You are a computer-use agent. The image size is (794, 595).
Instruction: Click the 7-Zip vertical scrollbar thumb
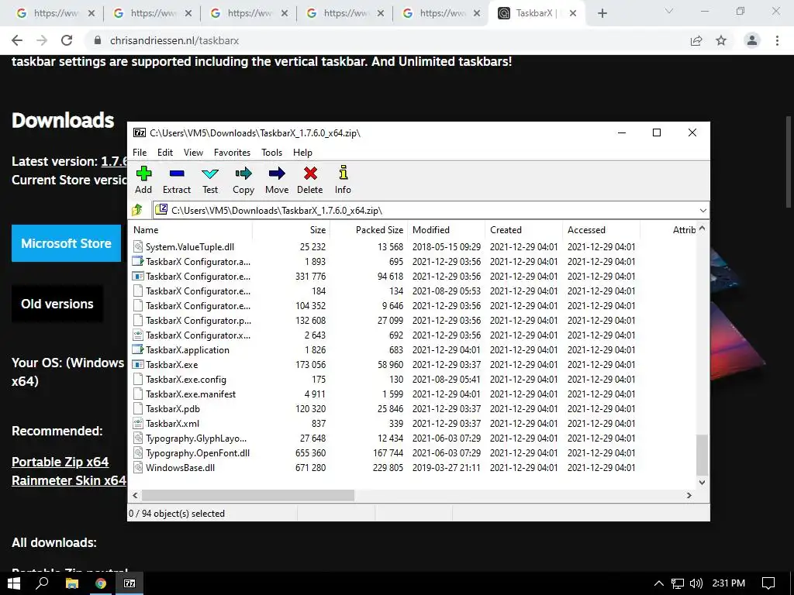tap(702, 454)
